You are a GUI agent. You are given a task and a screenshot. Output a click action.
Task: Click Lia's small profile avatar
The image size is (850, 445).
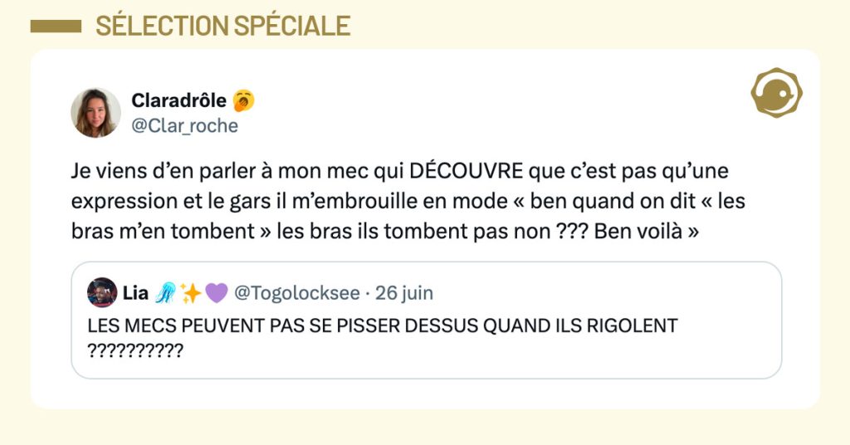(x=102, y=293)
